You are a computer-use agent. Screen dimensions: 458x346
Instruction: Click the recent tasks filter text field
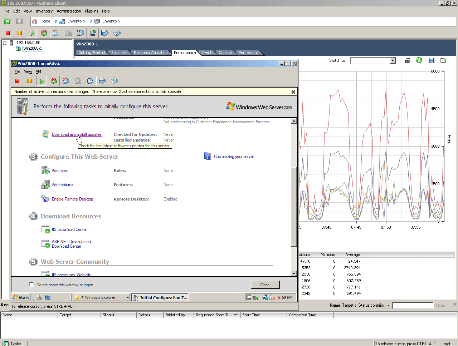[413, 306]
